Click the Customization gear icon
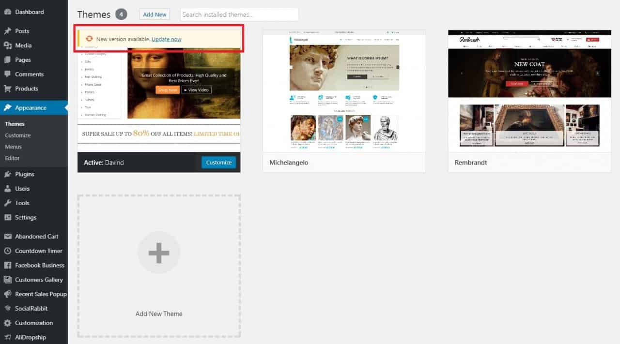 pyautogui.click(x=7, y=323)
